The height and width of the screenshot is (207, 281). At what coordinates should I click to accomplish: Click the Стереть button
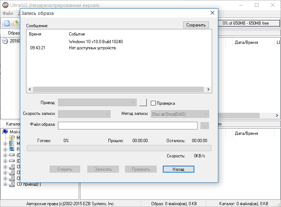pyautogui.click(x=65, y=169)
